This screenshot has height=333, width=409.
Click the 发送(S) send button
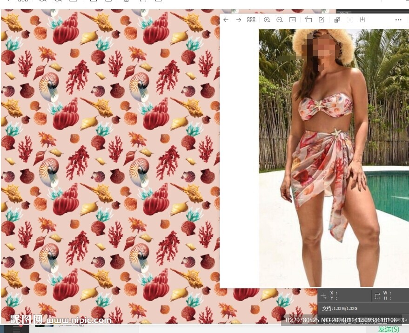click(389, 329)
